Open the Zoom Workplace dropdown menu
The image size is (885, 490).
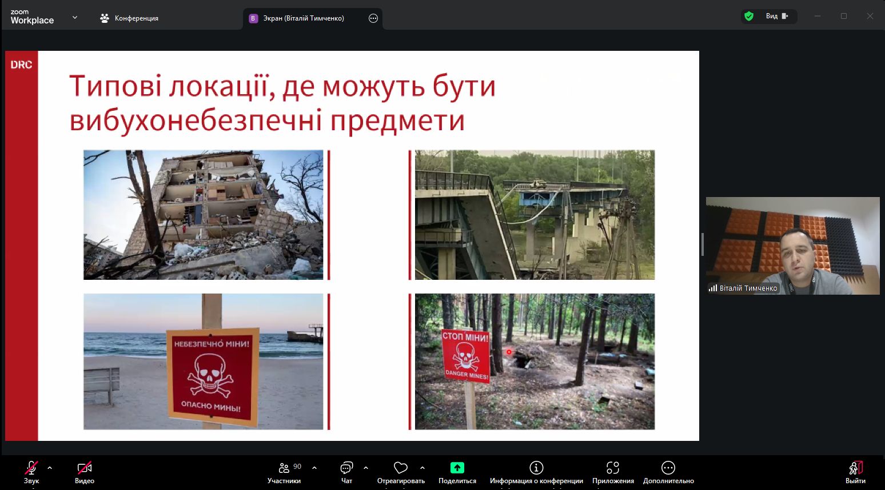coord(75,18)
